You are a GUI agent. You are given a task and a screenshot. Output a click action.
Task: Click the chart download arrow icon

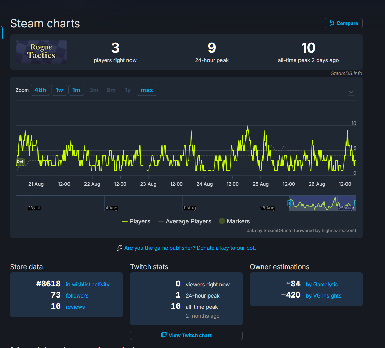pyautogui.click(x=351, y=91)
